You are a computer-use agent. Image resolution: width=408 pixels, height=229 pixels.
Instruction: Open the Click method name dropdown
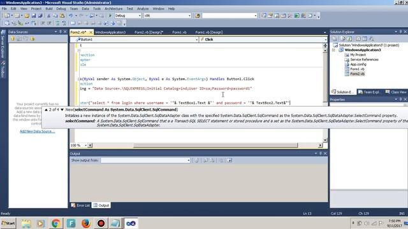[x=325, y=39]
